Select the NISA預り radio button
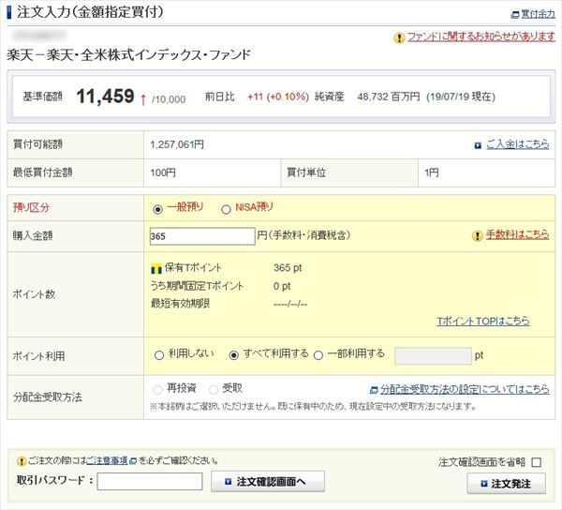The image size is (562, 510). click(226, 209)
